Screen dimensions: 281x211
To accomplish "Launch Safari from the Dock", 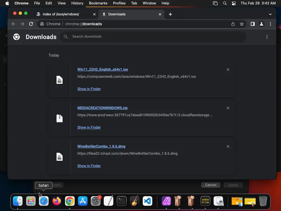I will tap(44, 201).
